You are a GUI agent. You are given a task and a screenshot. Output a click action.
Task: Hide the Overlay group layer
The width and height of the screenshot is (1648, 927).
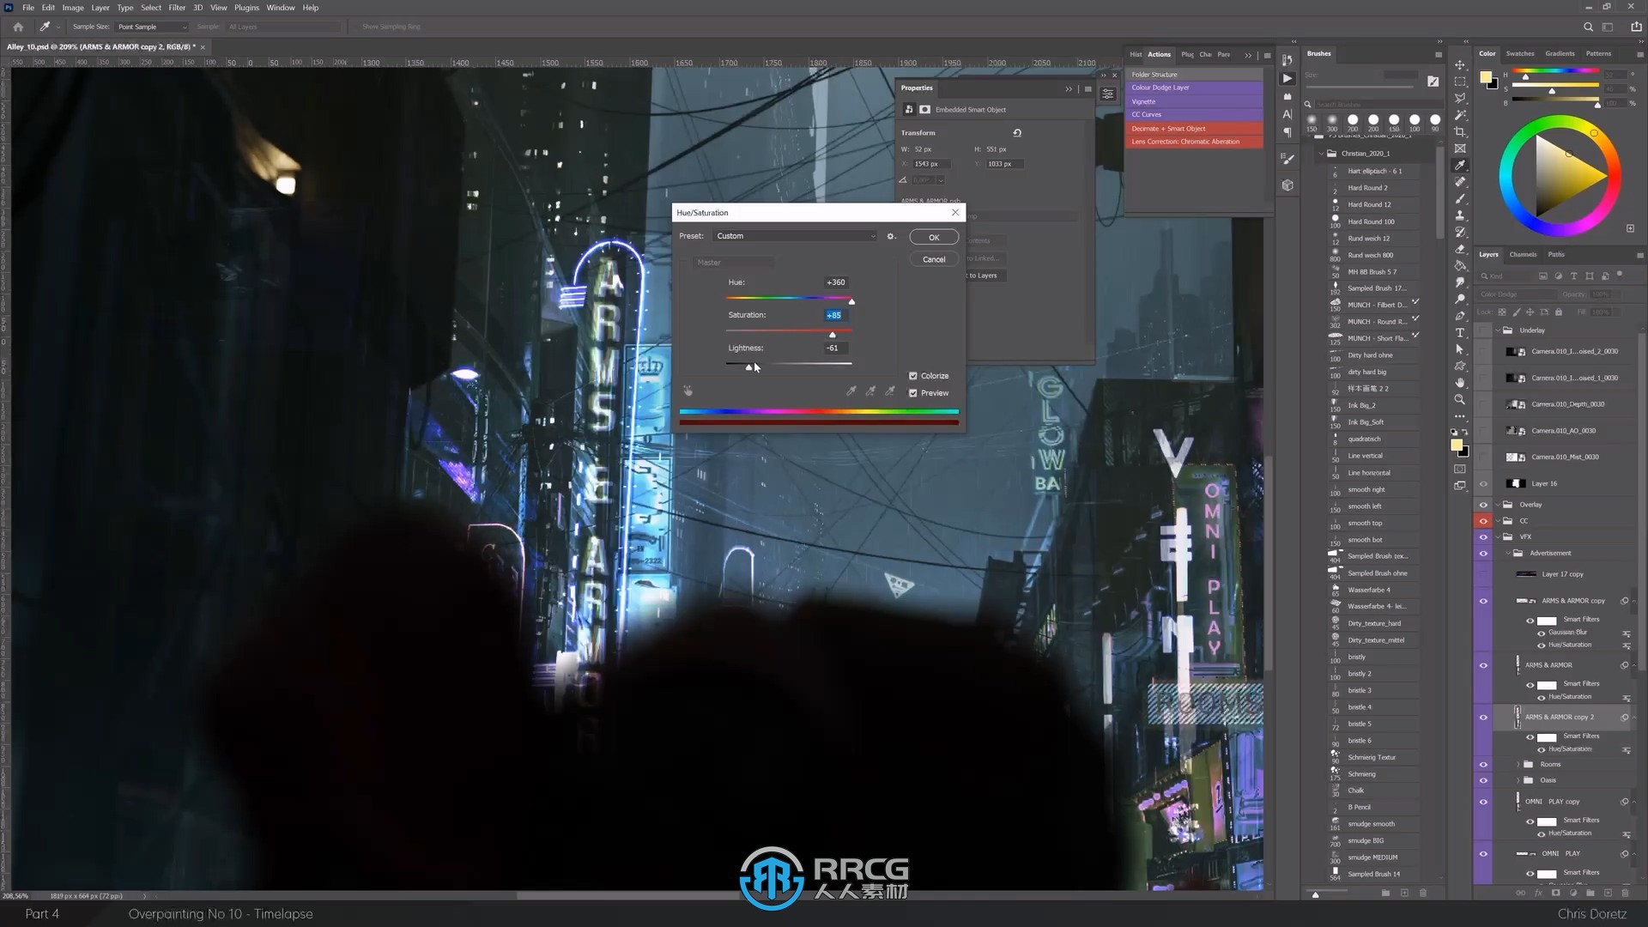[x=1483, y=505]
